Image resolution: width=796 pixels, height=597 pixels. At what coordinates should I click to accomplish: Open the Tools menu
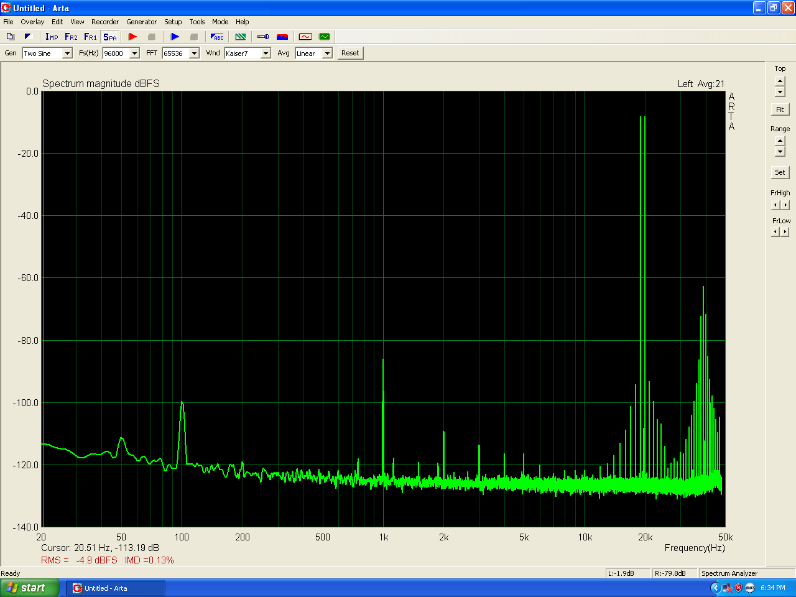197,22
